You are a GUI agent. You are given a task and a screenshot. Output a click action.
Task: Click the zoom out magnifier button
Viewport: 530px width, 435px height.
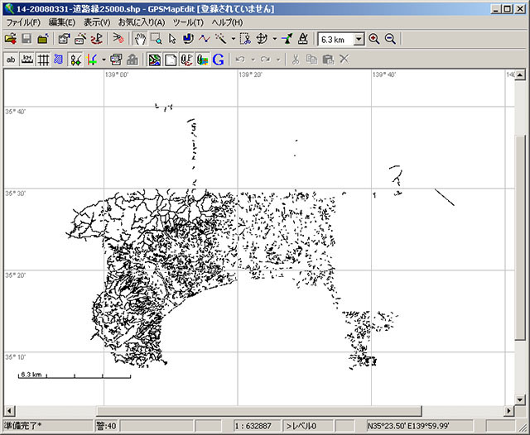point(390,39)
